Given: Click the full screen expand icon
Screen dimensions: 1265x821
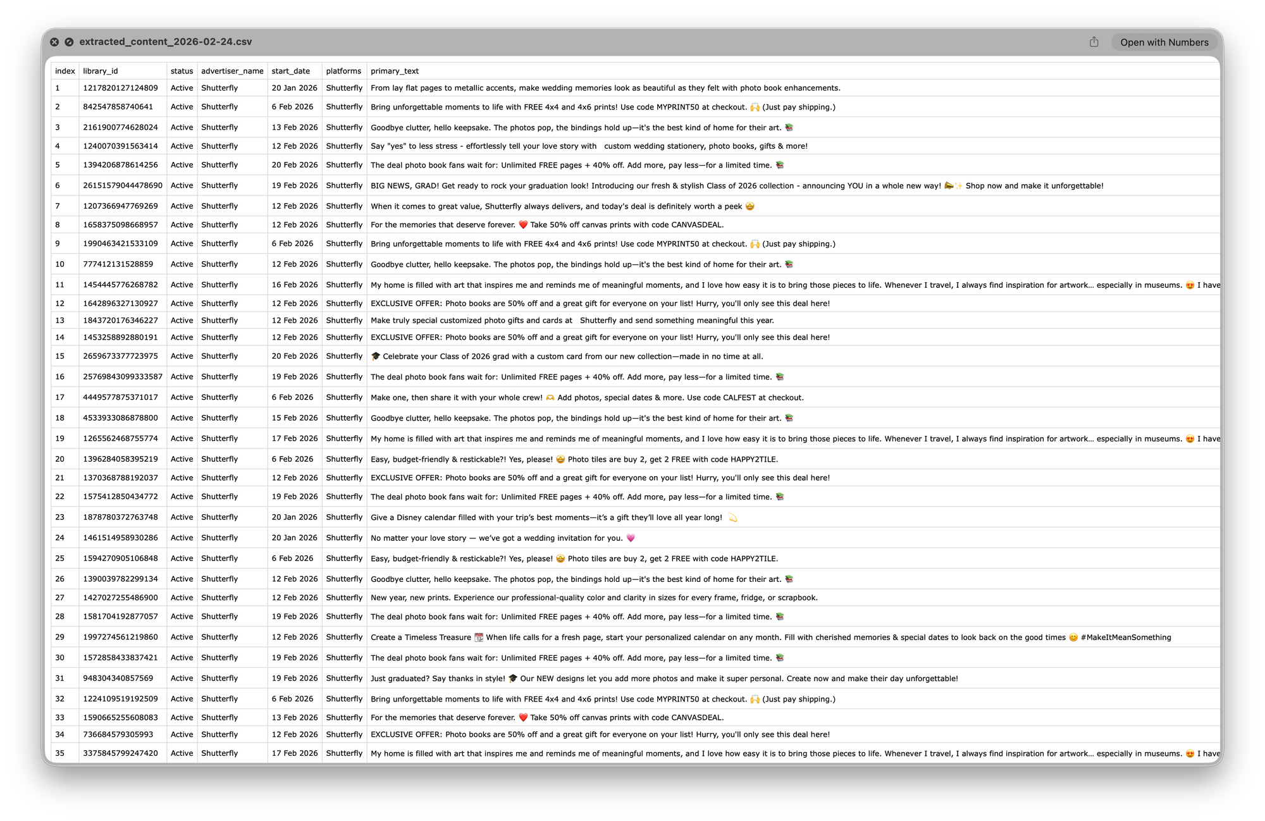Looking at the screenshot, I should tap(69, 42).
